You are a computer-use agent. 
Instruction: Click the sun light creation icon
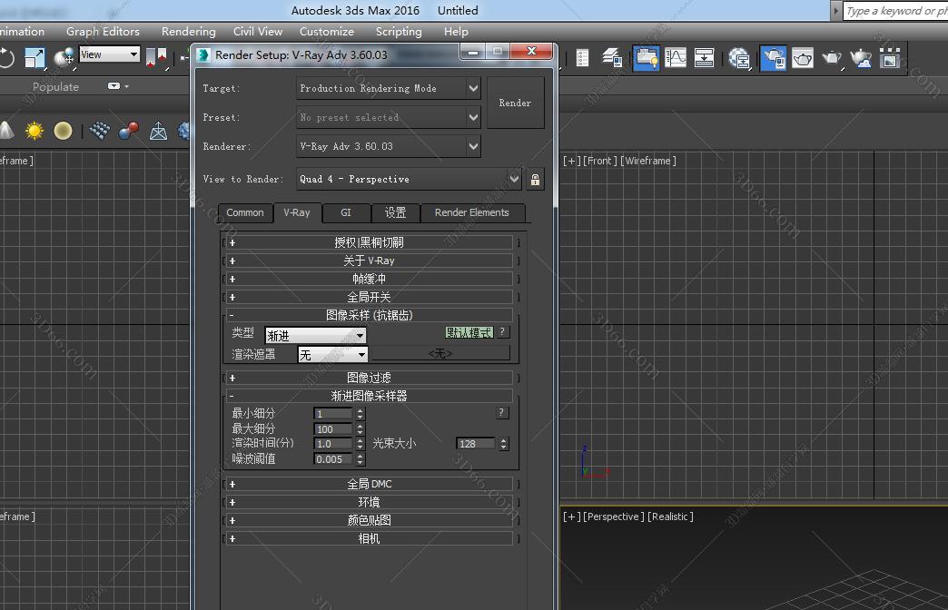pos(34,130)
